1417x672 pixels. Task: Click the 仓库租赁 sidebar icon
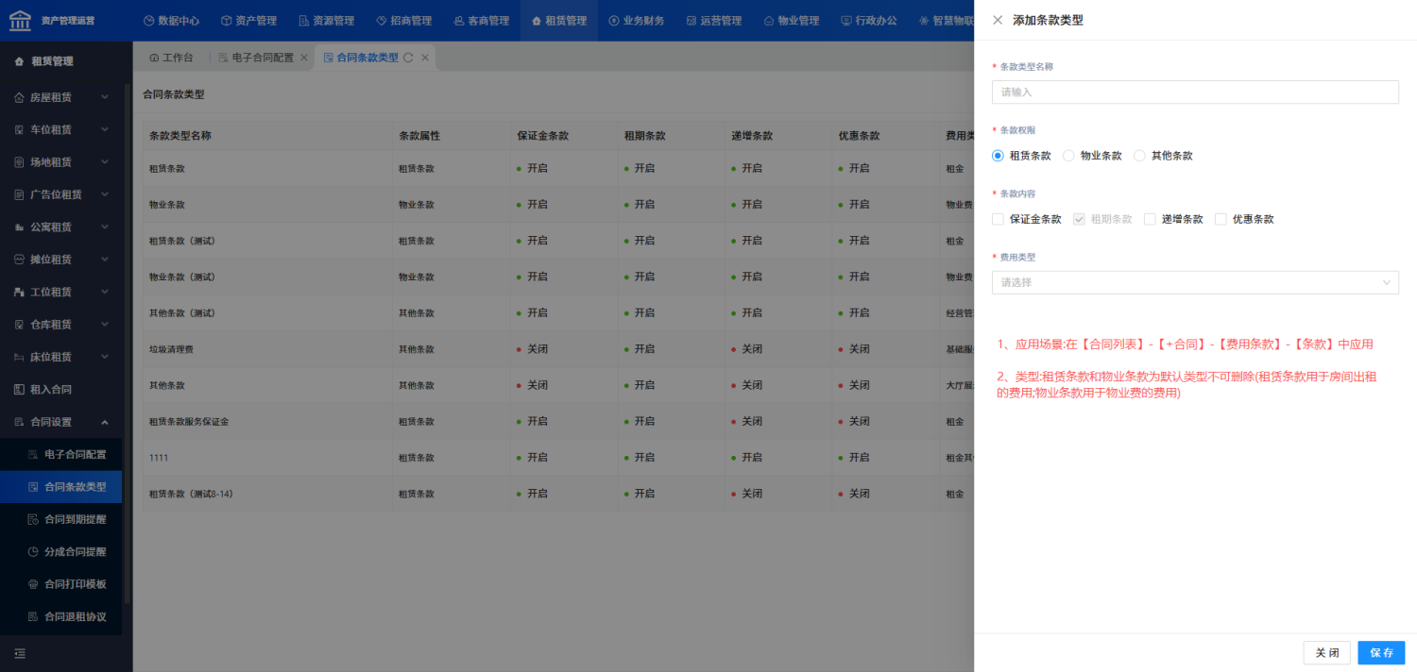pos(20,325)
